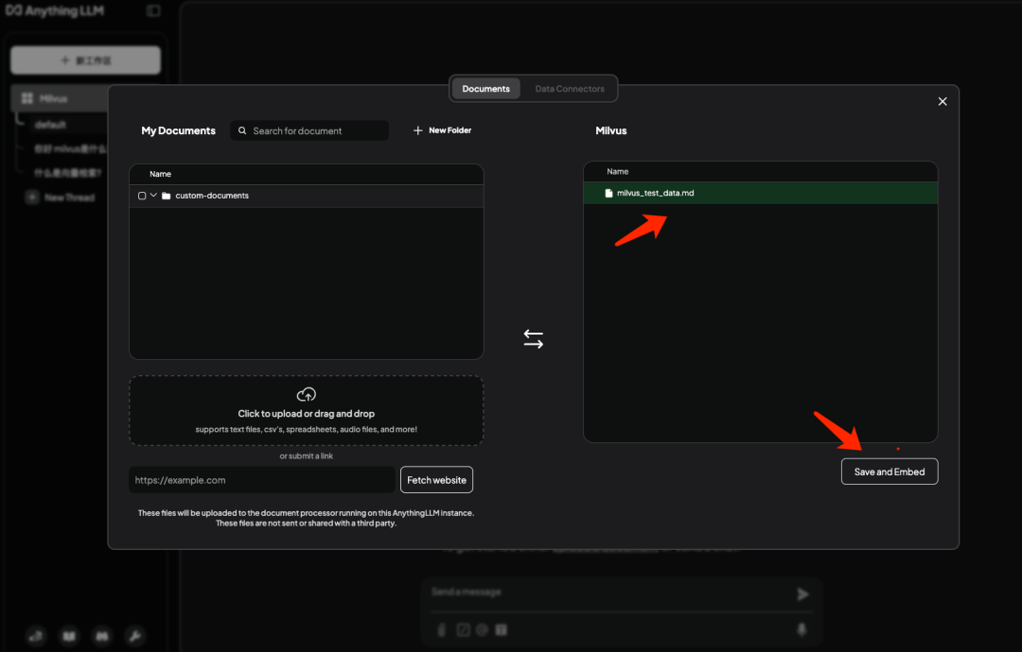Open the default thread in sidebar

50,125
